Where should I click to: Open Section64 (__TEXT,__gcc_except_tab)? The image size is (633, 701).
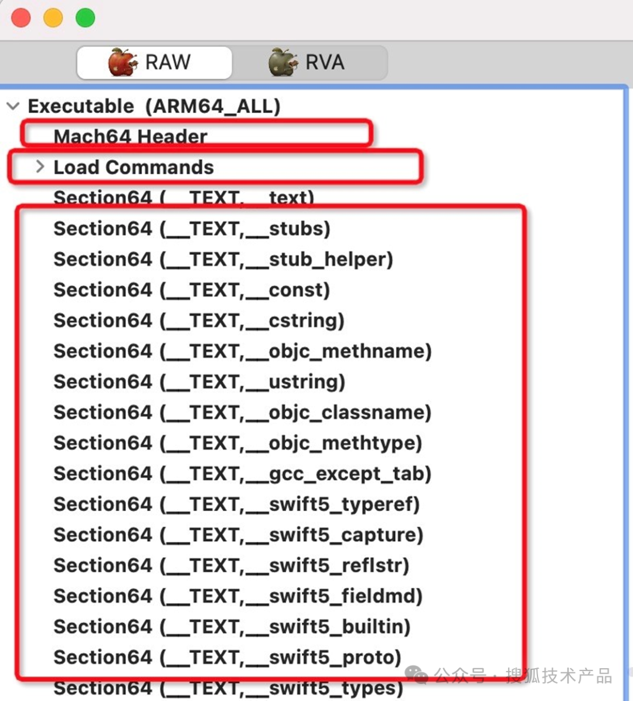click(243, 474)
